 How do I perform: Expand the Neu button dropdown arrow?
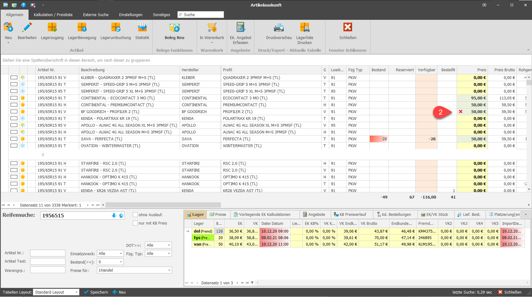(8, 43)
